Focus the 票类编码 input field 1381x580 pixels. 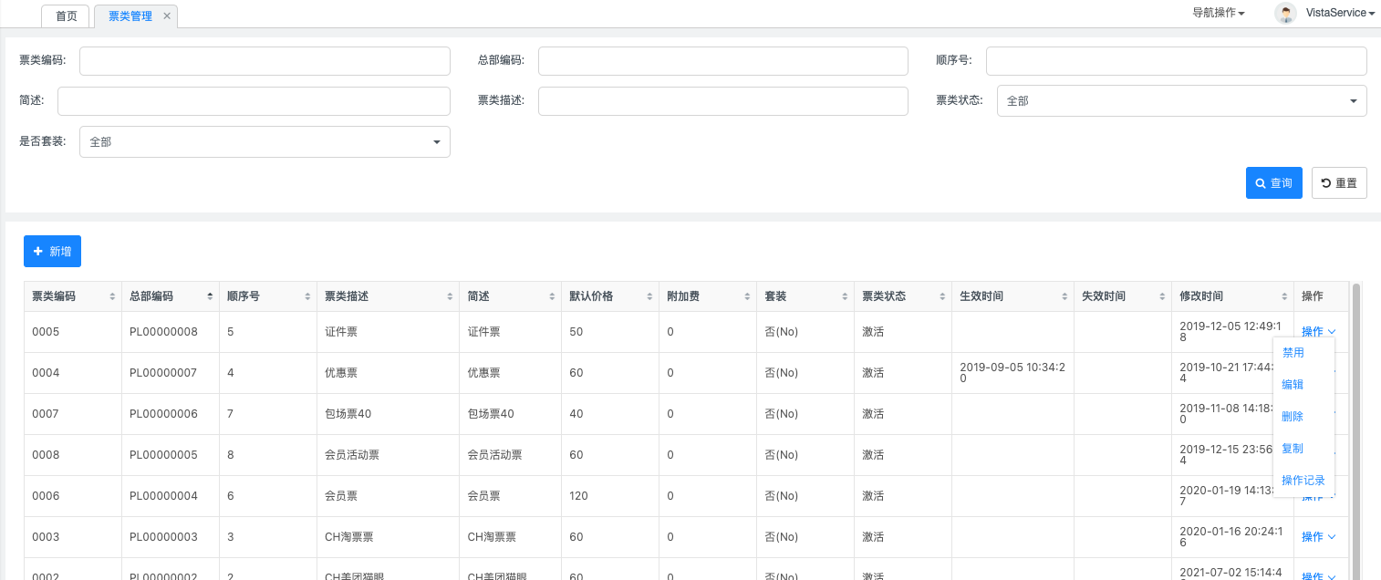click(x=265, y=61)
